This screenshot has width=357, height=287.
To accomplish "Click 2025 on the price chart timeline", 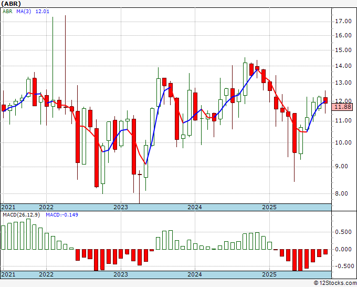I will click(x=269, y=207).
